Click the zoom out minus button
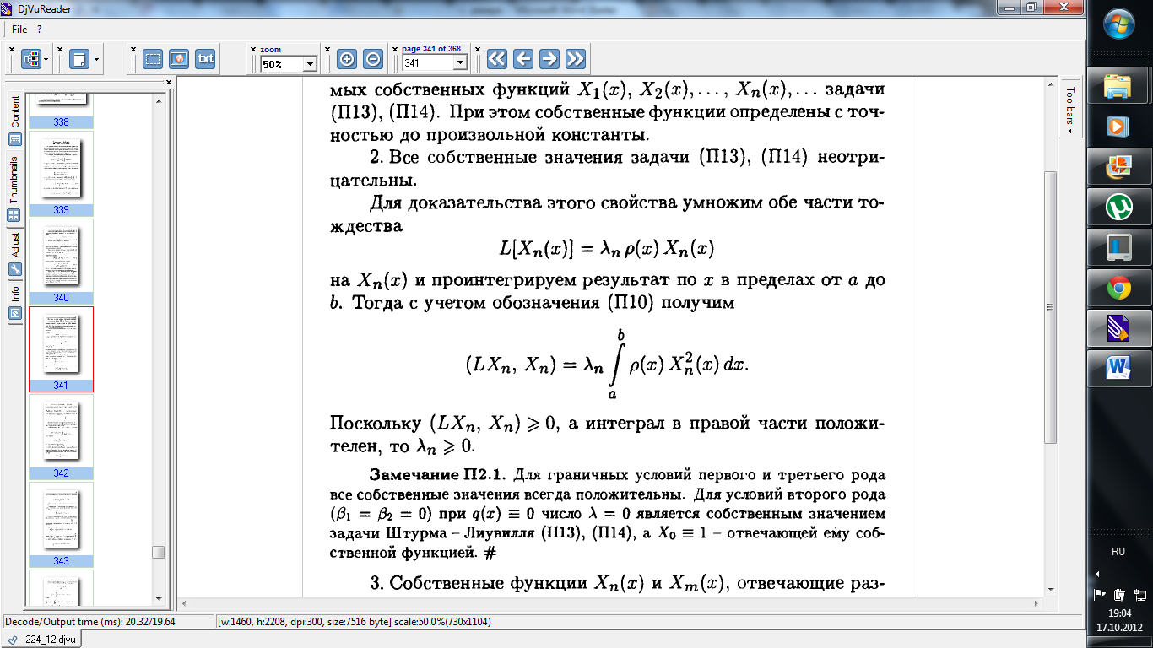 point(373,59)
